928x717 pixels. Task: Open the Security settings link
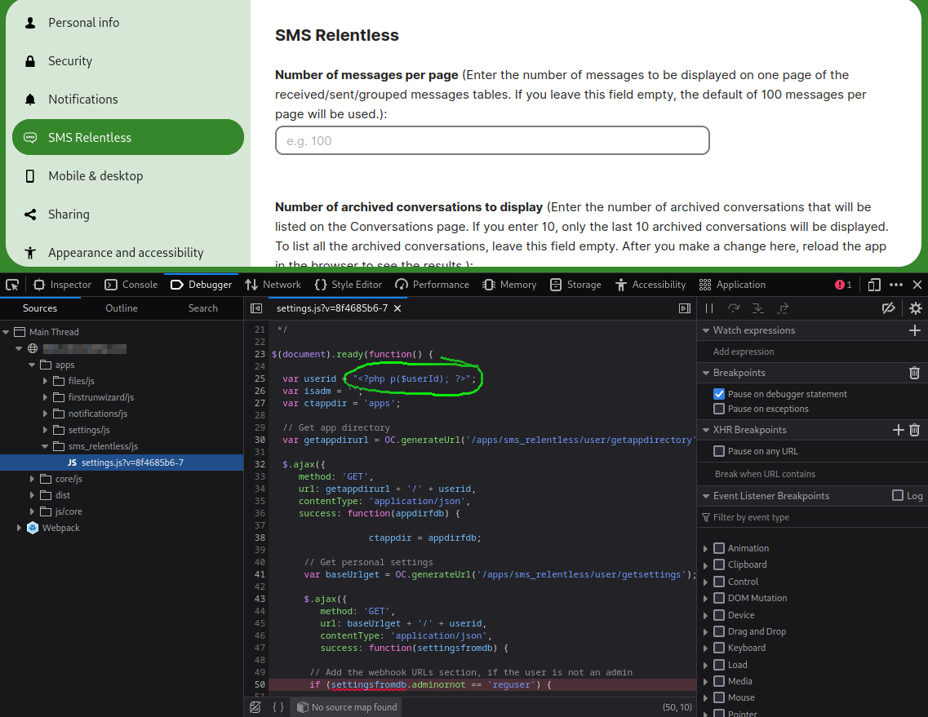70,61
